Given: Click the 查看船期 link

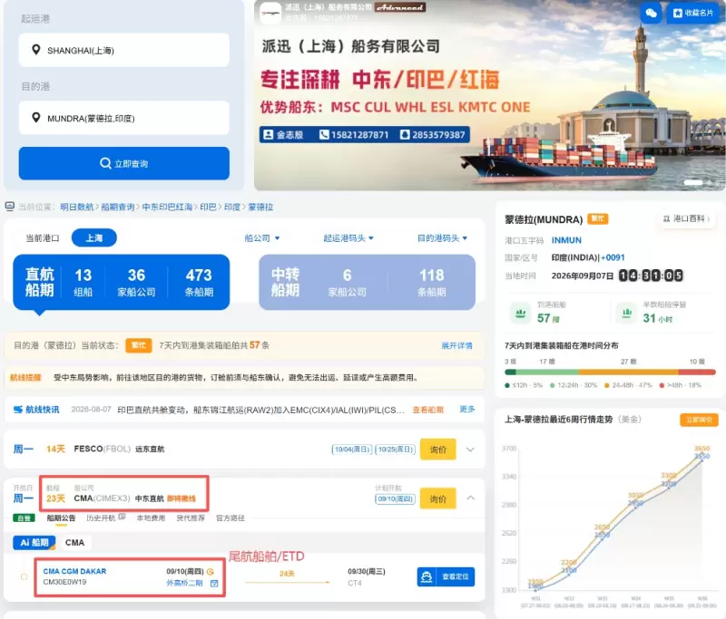Looking at the screenshot, I should pyautogui.click(x=427, y=410).
